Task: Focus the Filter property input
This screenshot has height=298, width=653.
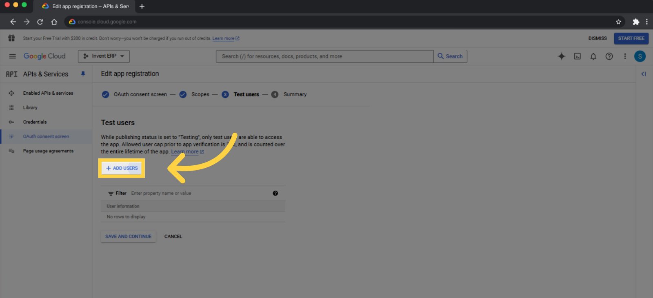Action: click(x=200, y=193)
